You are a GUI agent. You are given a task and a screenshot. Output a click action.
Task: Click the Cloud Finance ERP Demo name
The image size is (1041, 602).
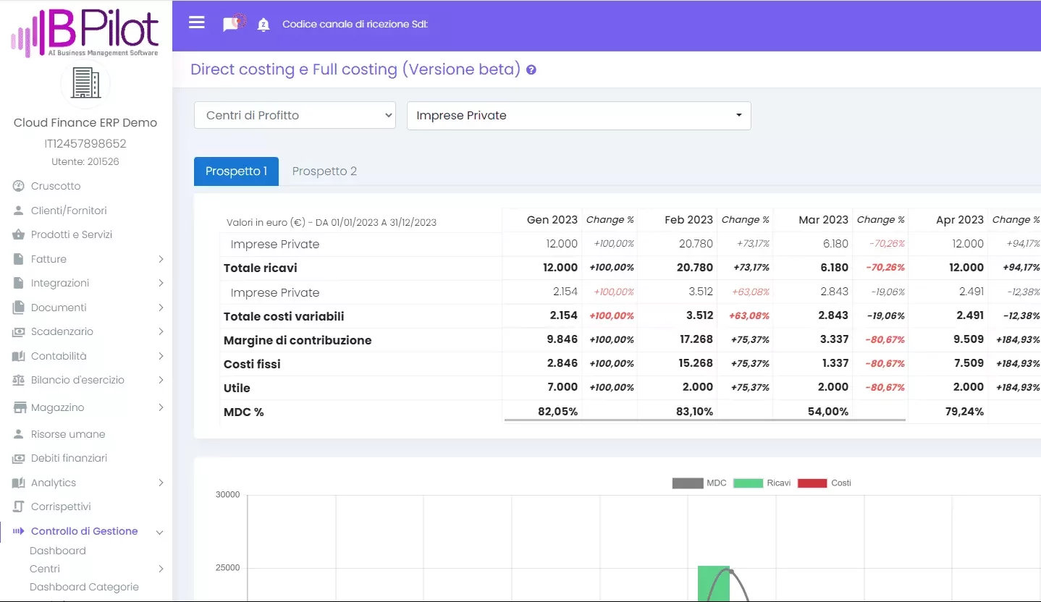tap(85, 122)
